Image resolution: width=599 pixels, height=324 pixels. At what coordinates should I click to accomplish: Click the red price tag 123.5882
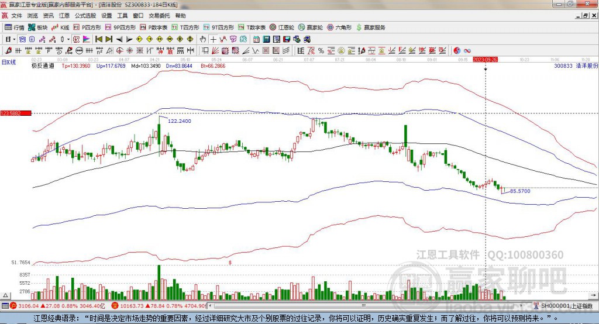(x=16, y=113)
